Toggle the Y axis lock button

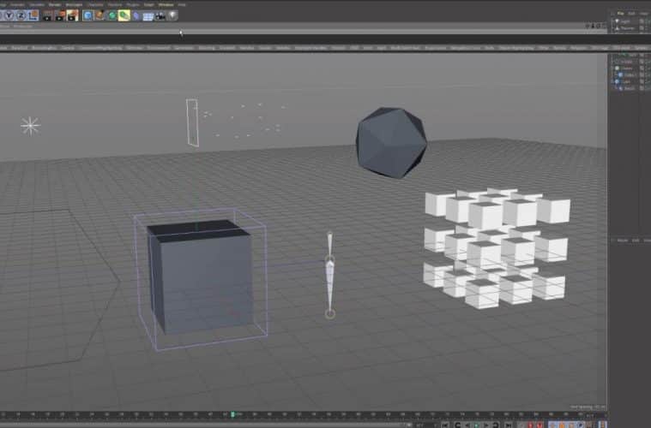point(9,15)
